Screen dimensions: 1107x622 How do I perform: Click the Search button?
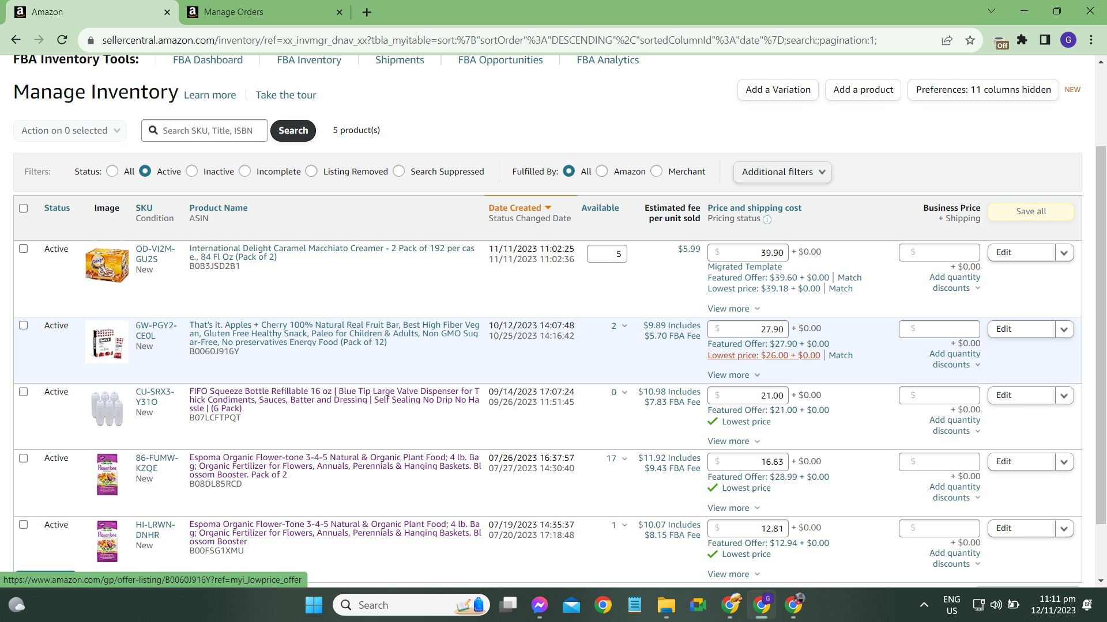pos(293,131)
